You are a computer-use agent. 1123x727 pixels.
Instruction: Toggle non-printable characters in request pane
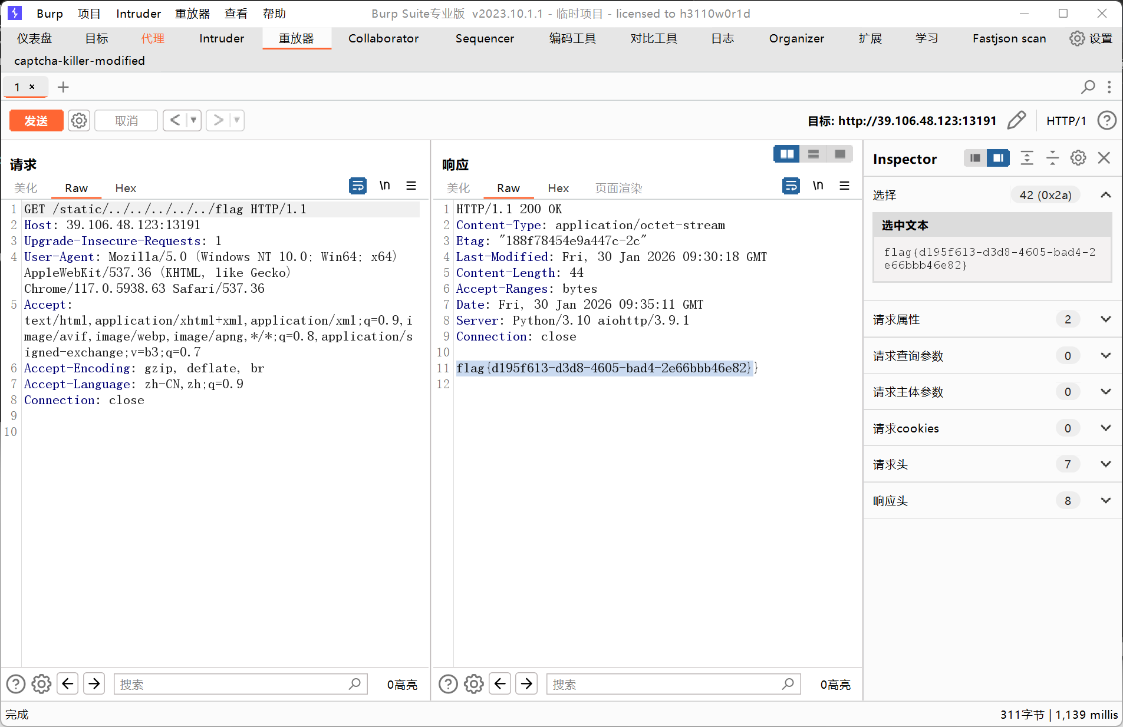tap(385, 186)
